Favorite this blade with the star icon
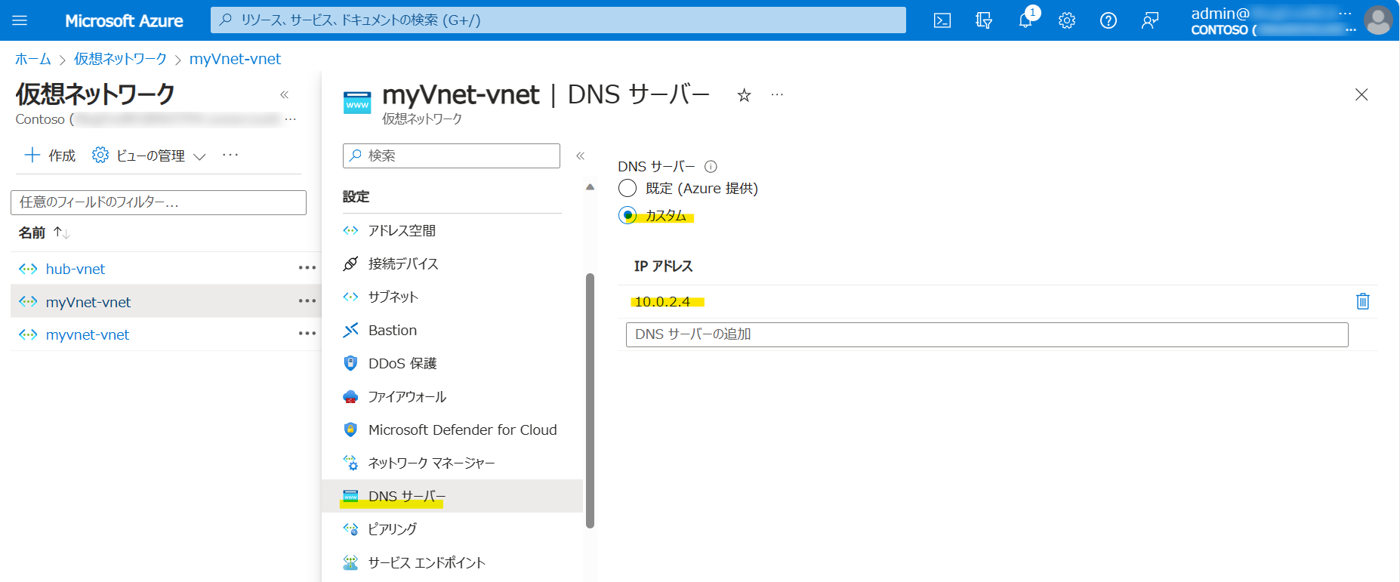This screenshot has height=582, width=1400. point(744,95)
